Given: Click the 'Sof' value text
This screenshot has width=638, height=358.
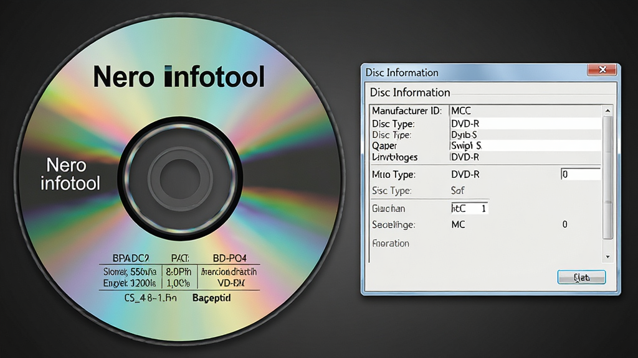Looking at the screenshot, I should [458, 190].
